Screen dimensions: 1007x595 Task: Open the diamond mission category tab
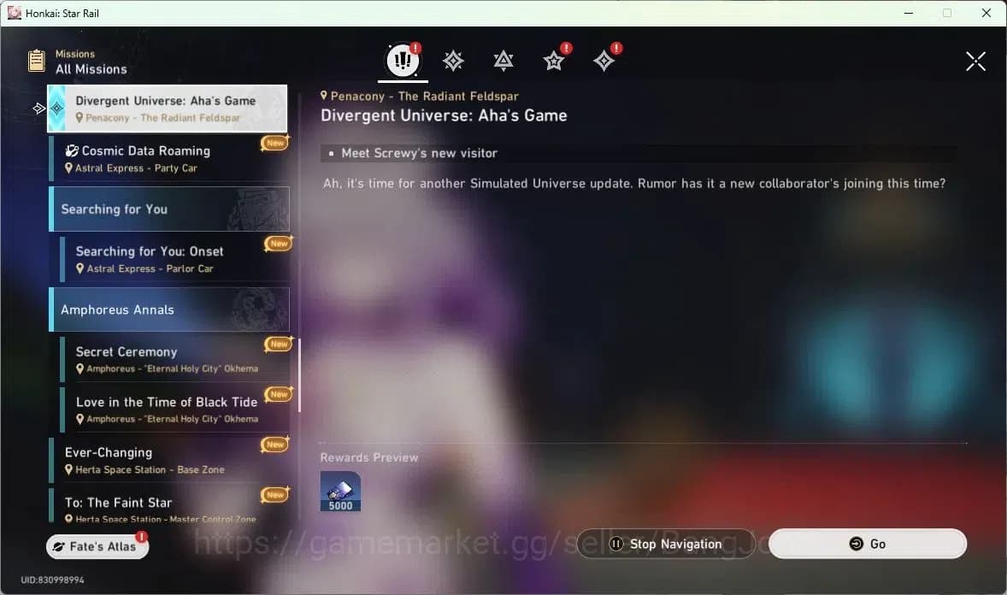click(x=604, y=61)
